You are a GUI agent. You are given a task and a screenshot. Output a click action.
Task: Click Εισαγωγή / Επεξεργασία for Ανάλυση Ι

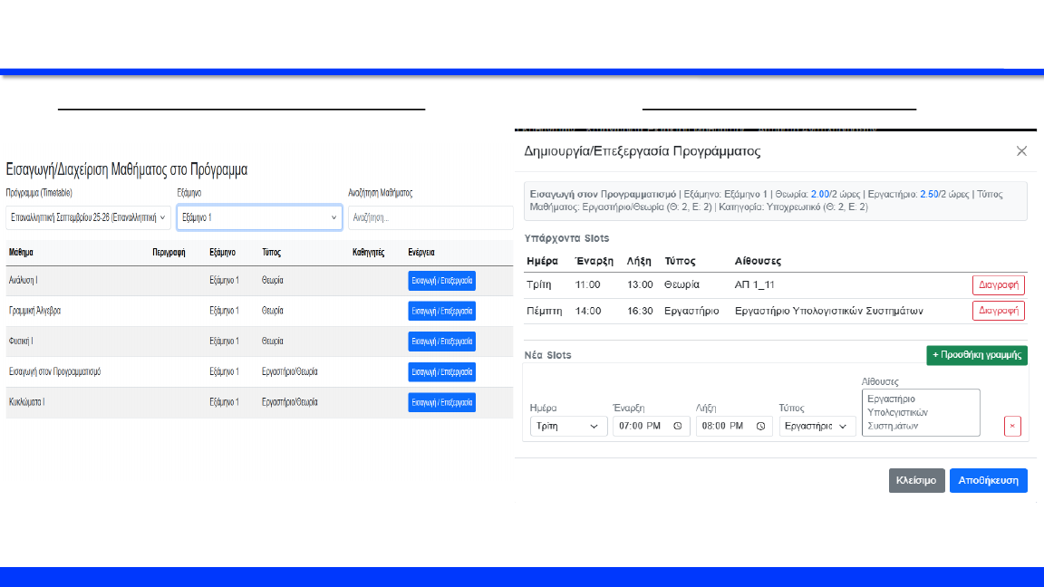point(441,281)
